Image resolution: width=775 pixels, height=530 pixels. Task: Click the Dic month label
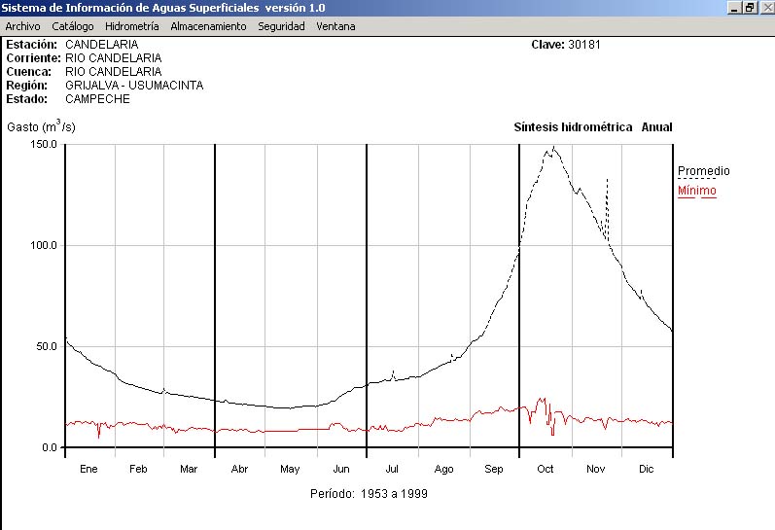[647, 469]
